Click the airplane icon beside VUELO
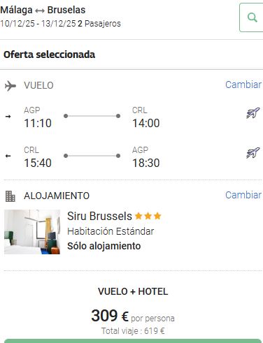Screen dimensions: 263x343 coord(10,86)
